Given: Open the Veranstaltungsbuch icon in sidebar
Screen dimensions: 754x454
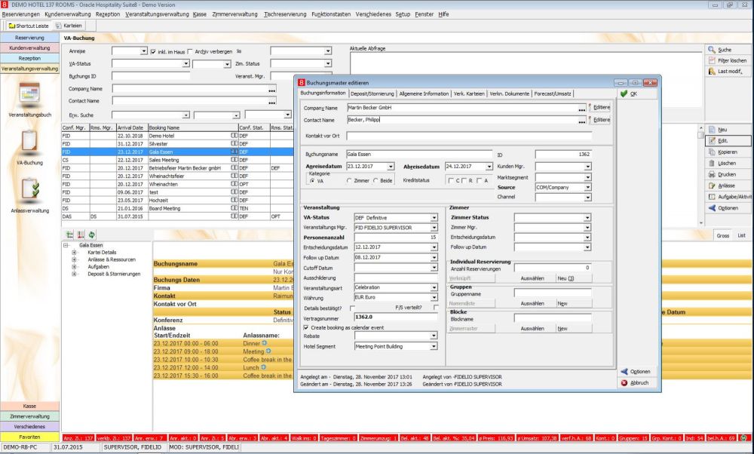Looking at the screenshot, I should point(29,93).
